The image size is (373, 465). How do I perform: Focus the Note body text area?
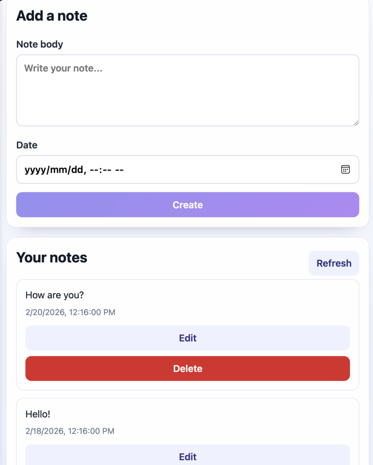tap(187, 90)
